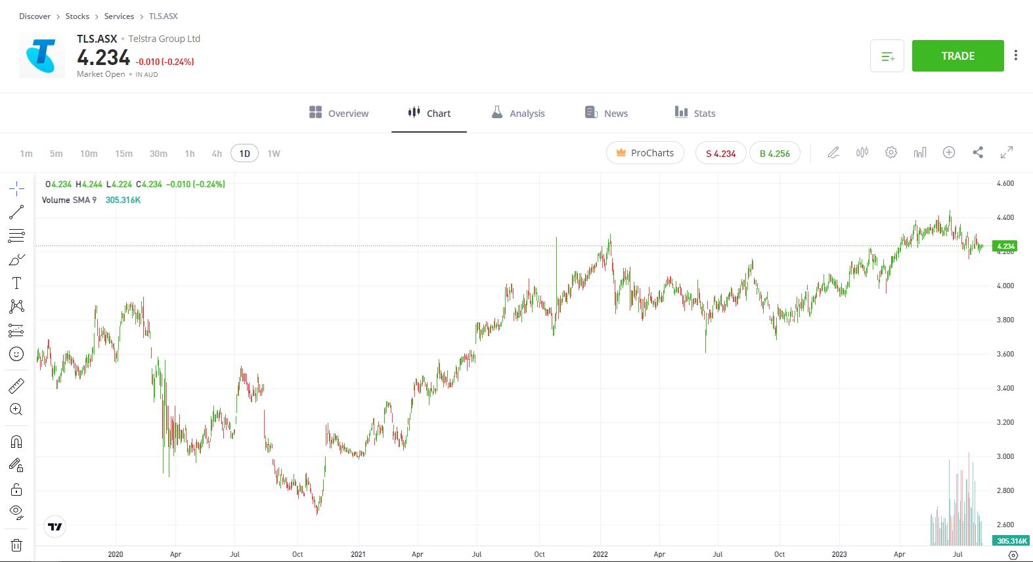Viewport: 1033px width, 562px height.
Task: Open the Fibonacci retracement tool
Action: (16, 236)
